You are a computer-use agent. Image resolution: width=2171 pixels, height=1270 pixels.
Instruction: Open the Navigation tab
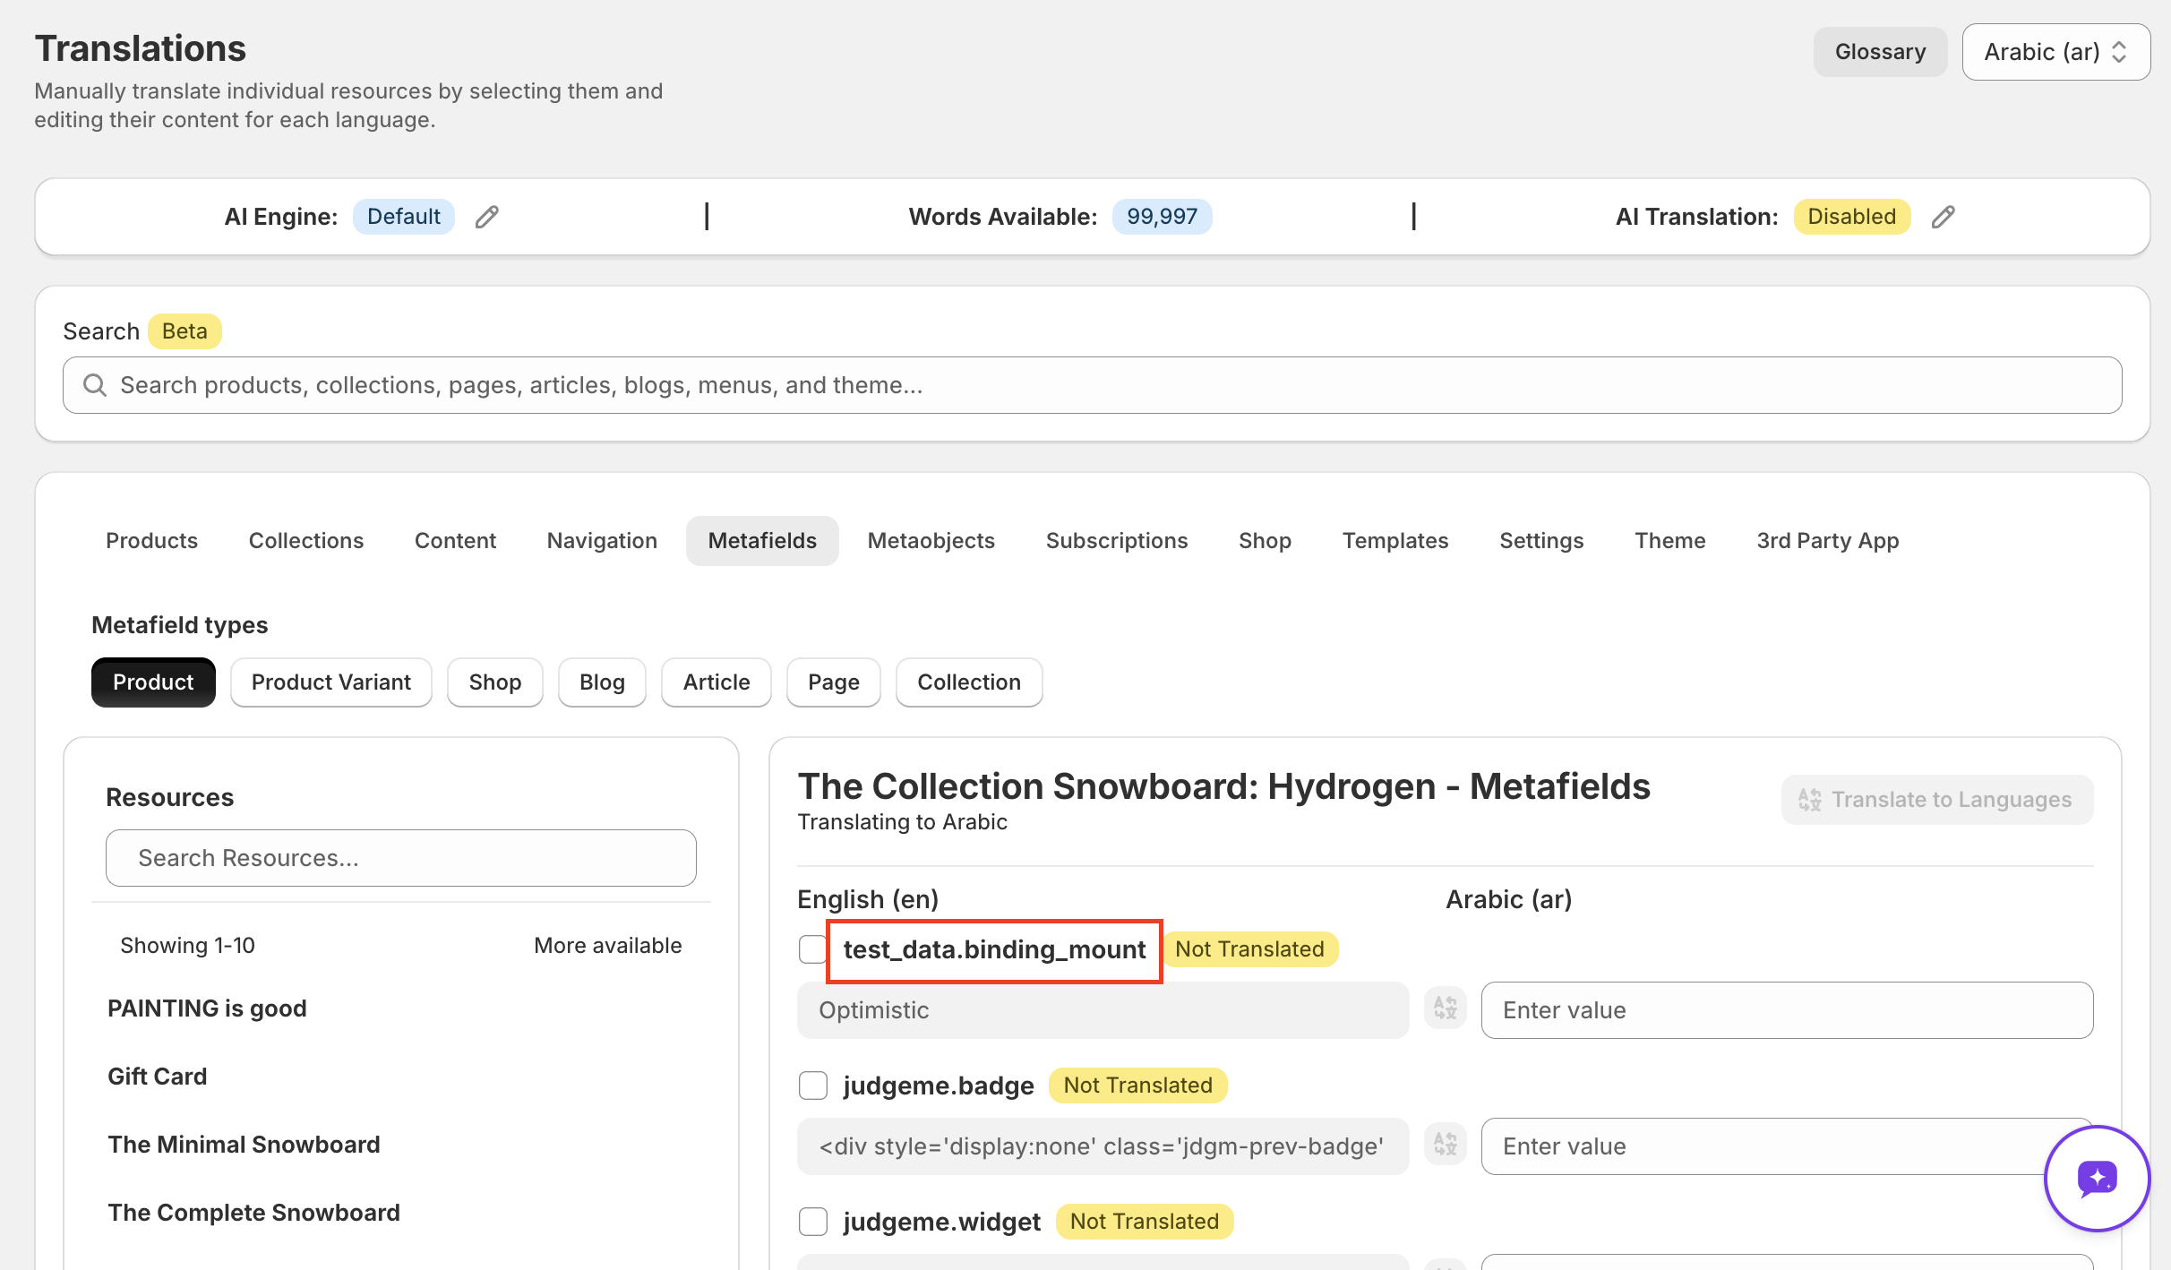[602, 541]
